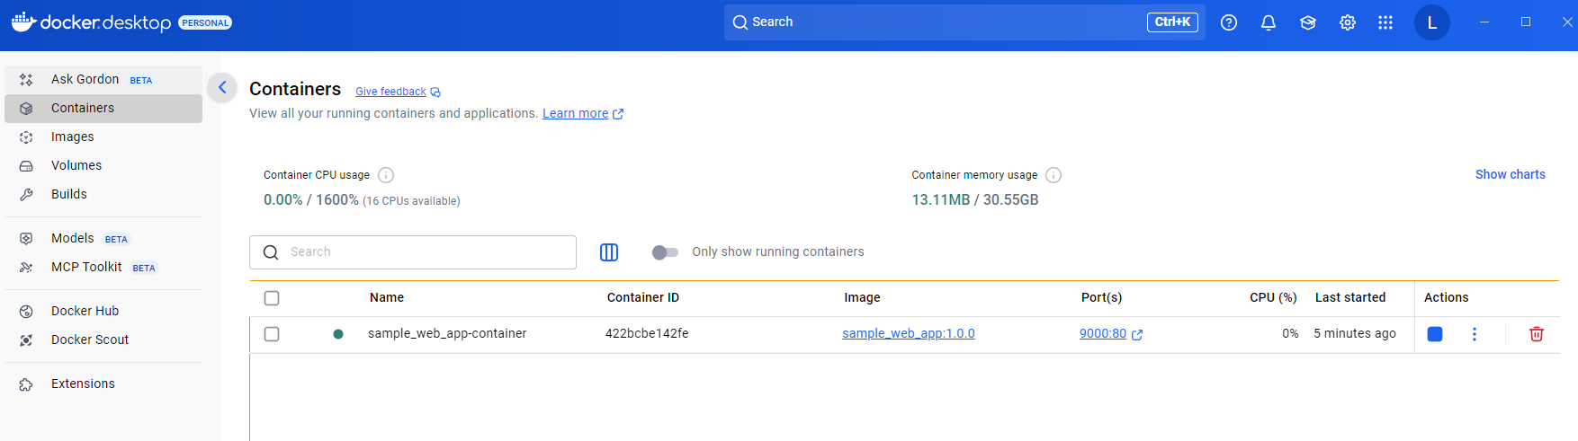1578x441 pixels.
Task: Open Docker Hub section
Action: tap(103, 311)
